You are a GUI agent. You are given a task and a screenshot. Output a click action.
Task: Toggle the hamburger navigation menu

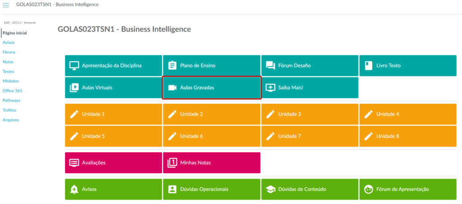coord(6,5)
